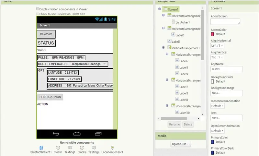Open the AlignHorizontal Left dropdown
The width and height of the screenshot is (259, 156).
coord(217,45)
